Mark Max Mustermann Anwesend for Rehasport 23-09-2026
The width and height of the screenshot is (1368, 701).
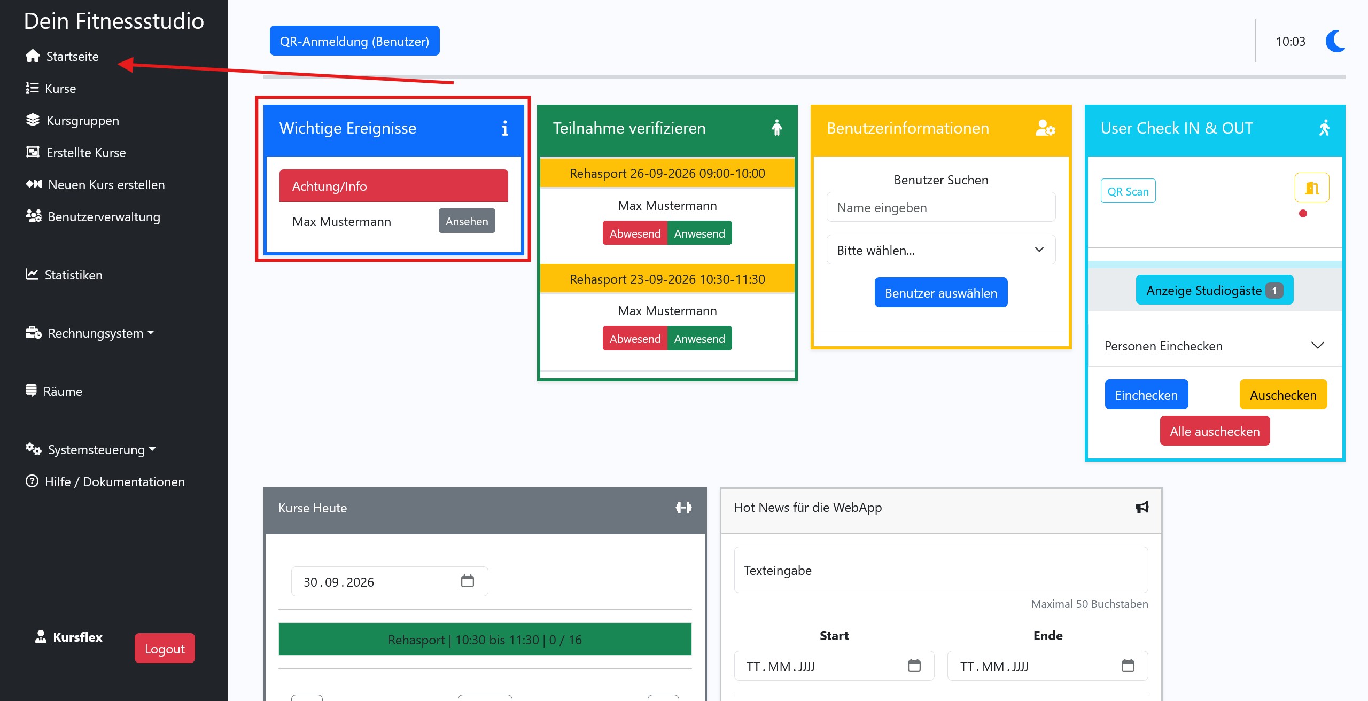point(699,339)
